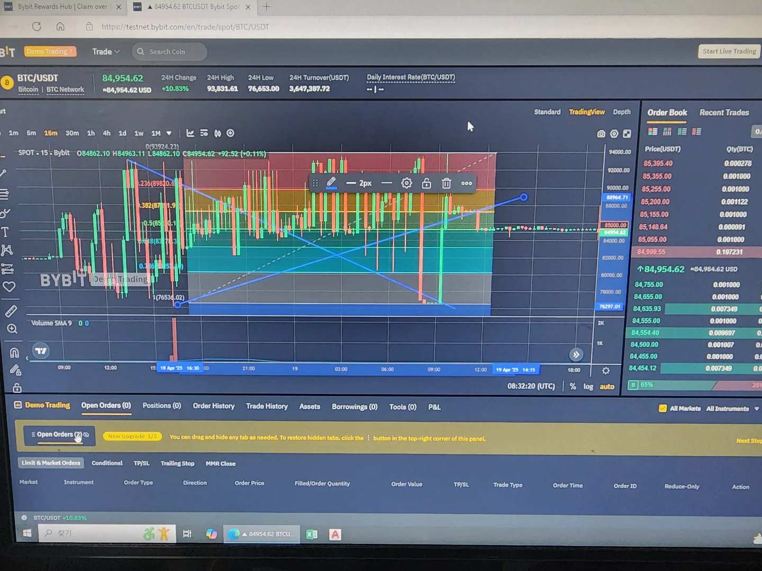Select the Zoom in tool
762x571 pixels.
pos(12,329)
